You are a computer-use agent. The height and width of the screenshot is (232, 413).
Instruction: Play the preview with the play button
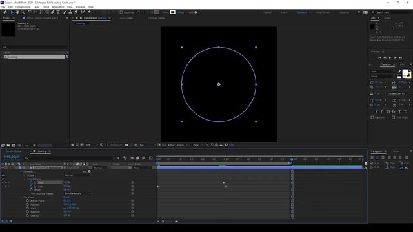click(390, 57)
